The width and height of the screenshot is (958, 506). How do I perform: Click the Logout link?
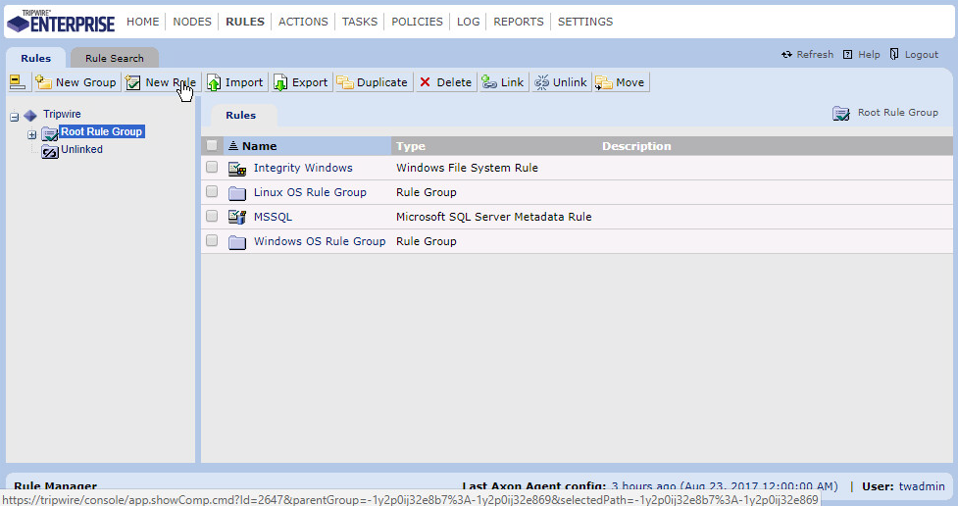(921, 55)
